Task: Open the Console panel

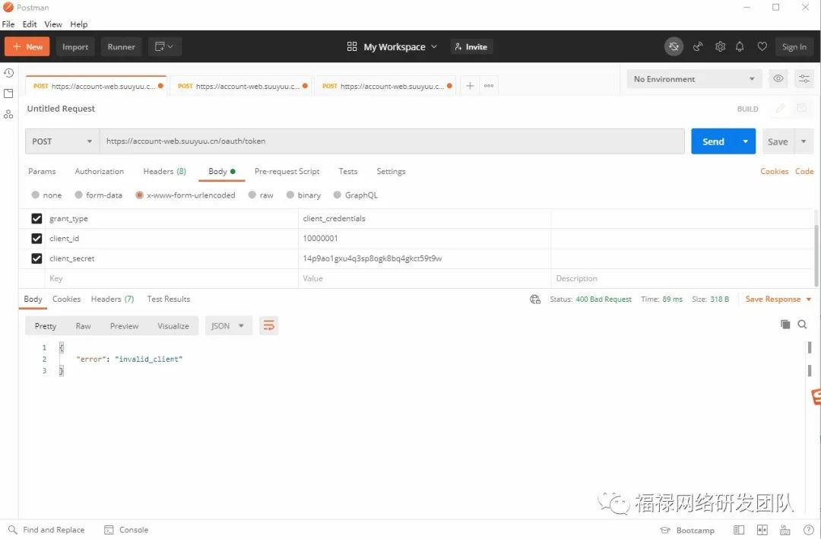Action: 126,530
